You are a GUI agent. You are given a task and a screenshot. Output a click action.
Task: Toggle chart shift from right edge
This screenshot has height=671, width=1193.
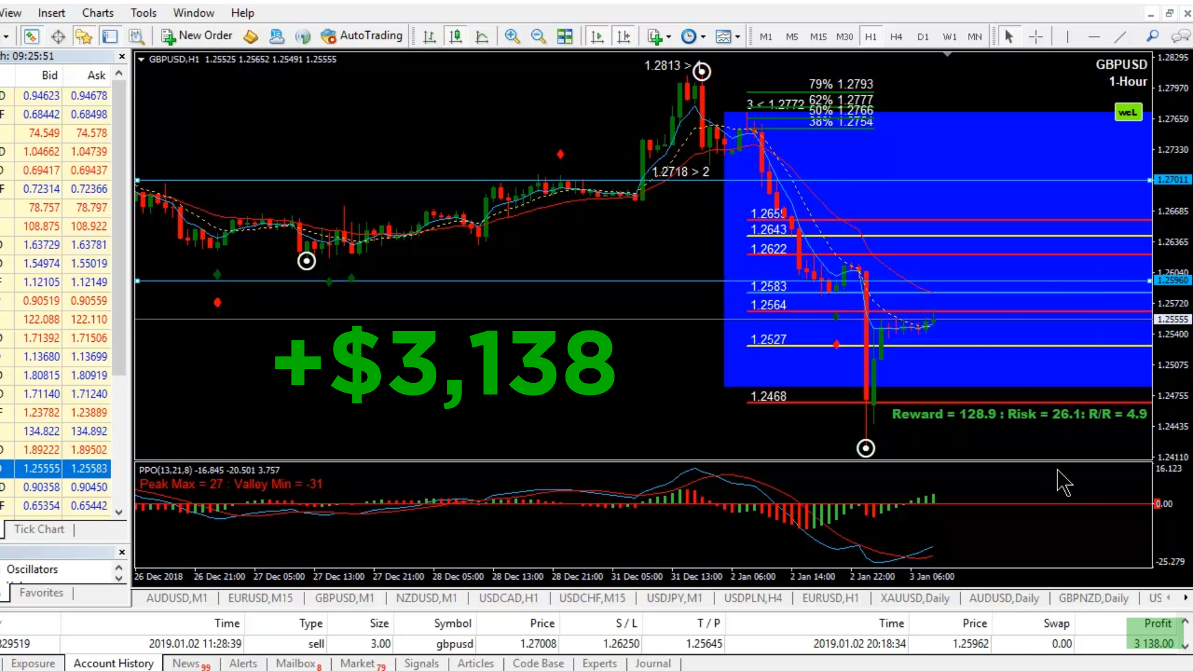pos(623,37)
